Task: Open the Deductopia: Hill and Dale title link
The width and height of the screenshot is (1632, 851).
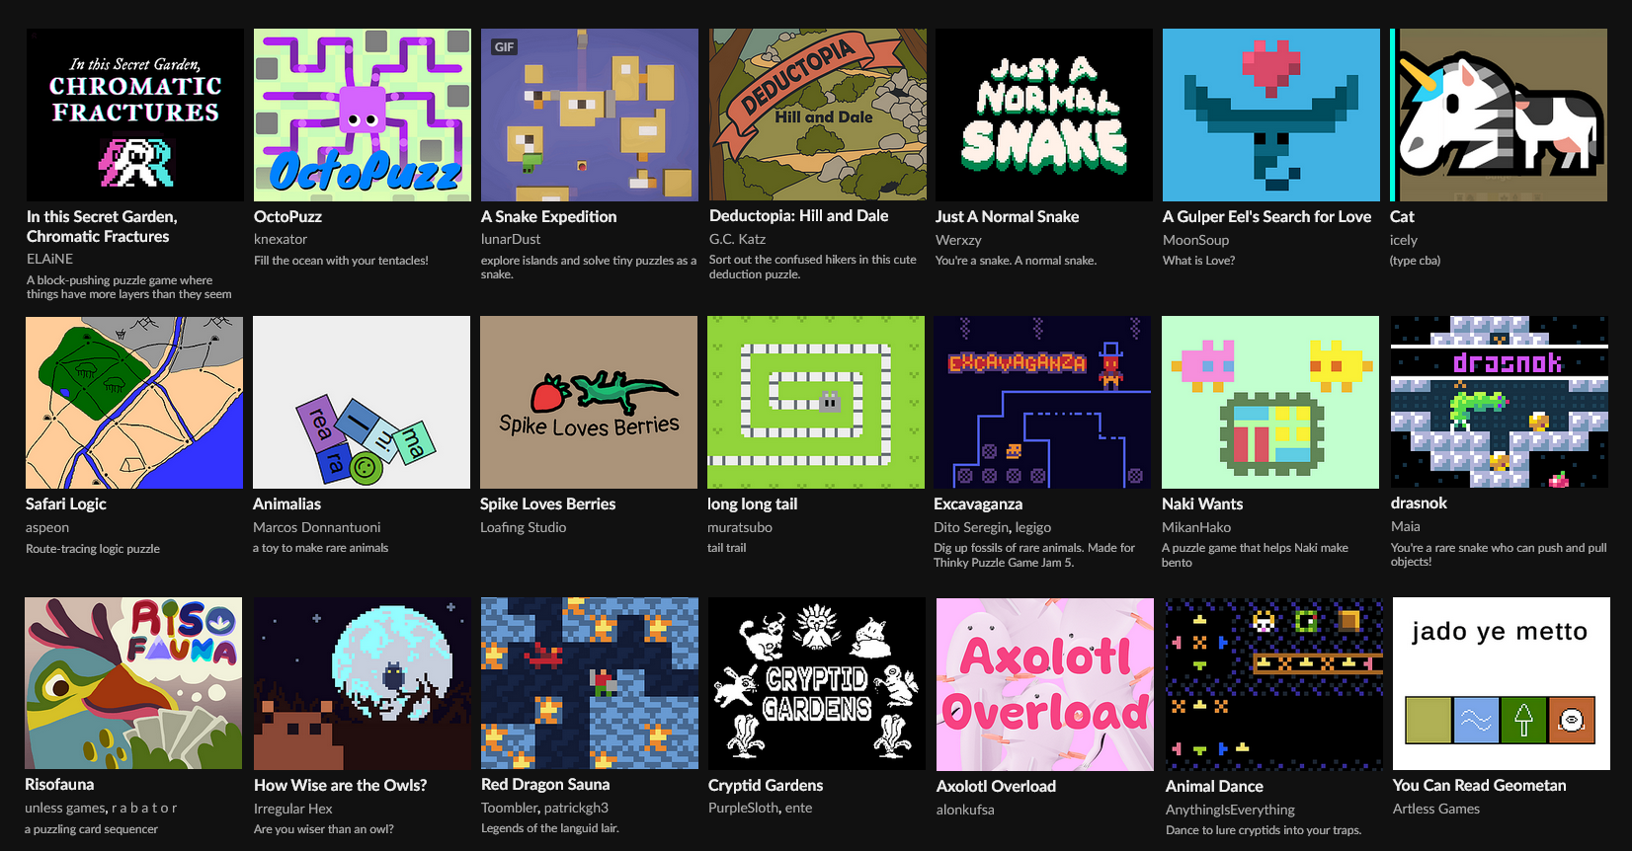Action: click(x=799, y=215)
